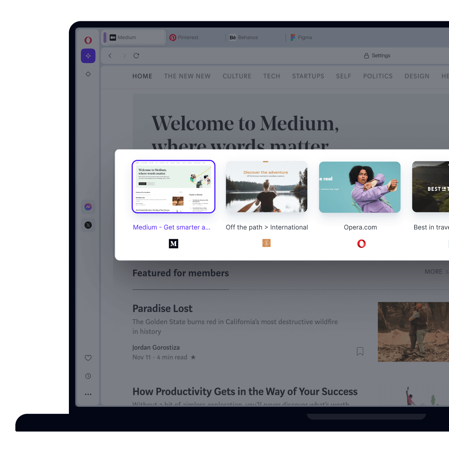Image resolution: width=449 pixels, height=449 pixels.
Task: Open Facebook Messenger from the sidebar
Action: click(x=88, y=207)
